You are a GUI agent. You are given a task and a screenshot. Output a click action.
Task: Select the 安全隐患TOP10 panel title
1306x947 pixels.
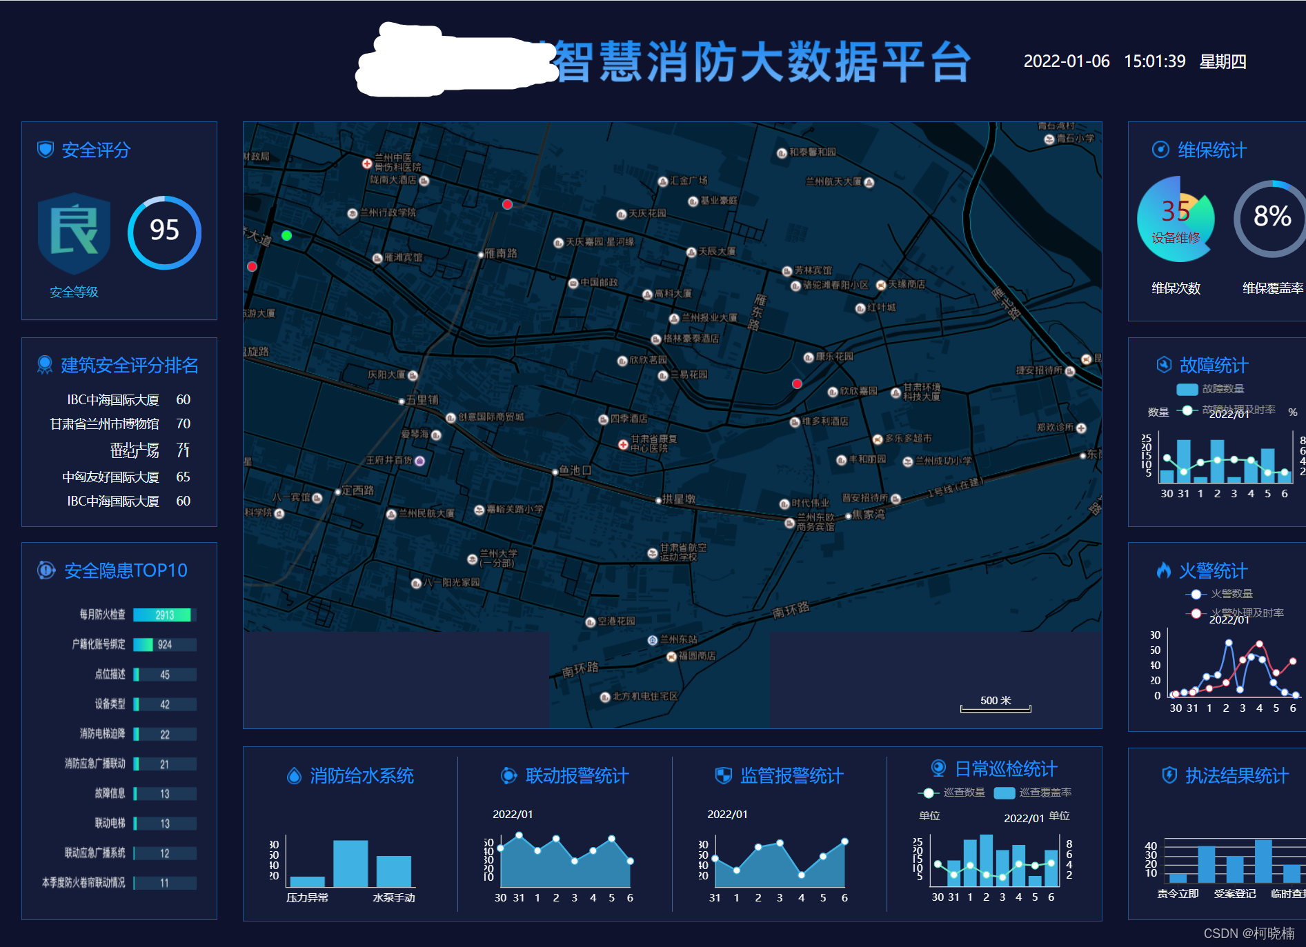point(124,570)
